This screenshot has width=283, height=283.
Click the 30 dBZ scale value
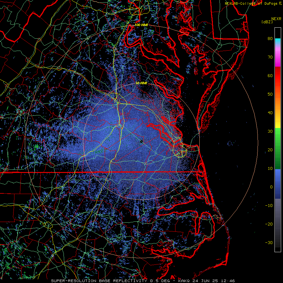tap(270, 131)
